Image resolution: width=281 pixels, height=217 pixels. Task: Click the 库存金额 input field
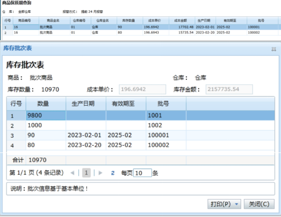tap(229, 89)
